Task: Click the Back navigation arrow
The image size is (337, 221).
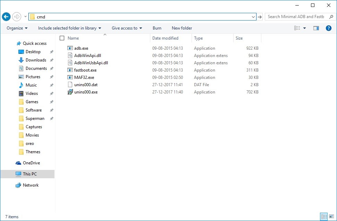Action: (x=6, y=17)
